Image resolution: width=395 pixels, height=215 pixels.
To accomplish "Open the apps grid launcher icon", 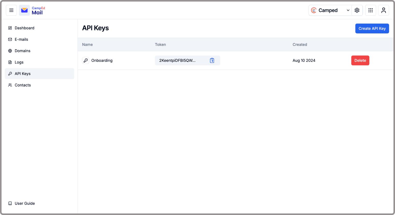I will (x=371, y=10).
